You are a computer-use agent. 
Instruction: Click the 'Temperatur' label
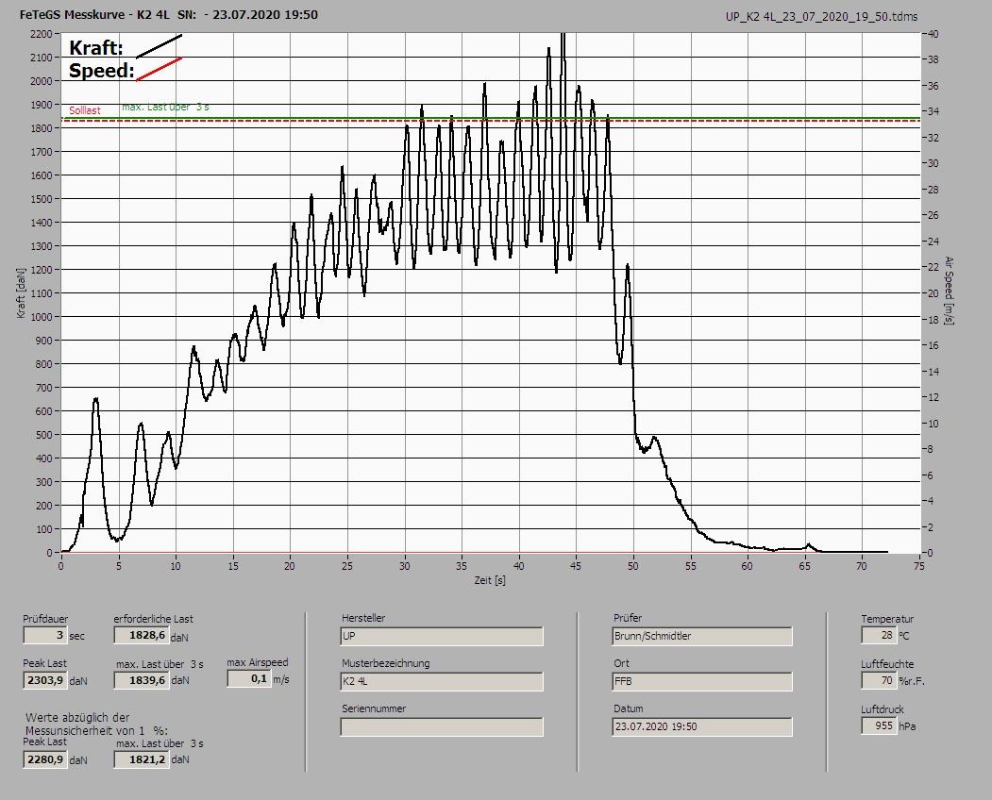[887, 619]
